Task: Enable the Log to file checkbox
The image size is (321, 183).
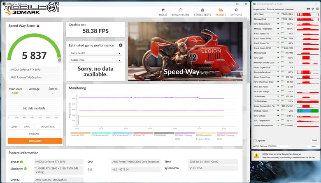Action: pyautogui.click(x=255, y=141)
